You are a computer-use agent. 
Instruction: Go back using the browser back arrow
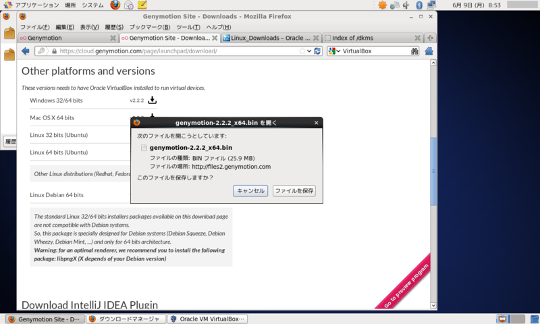[x=25, y=51]
